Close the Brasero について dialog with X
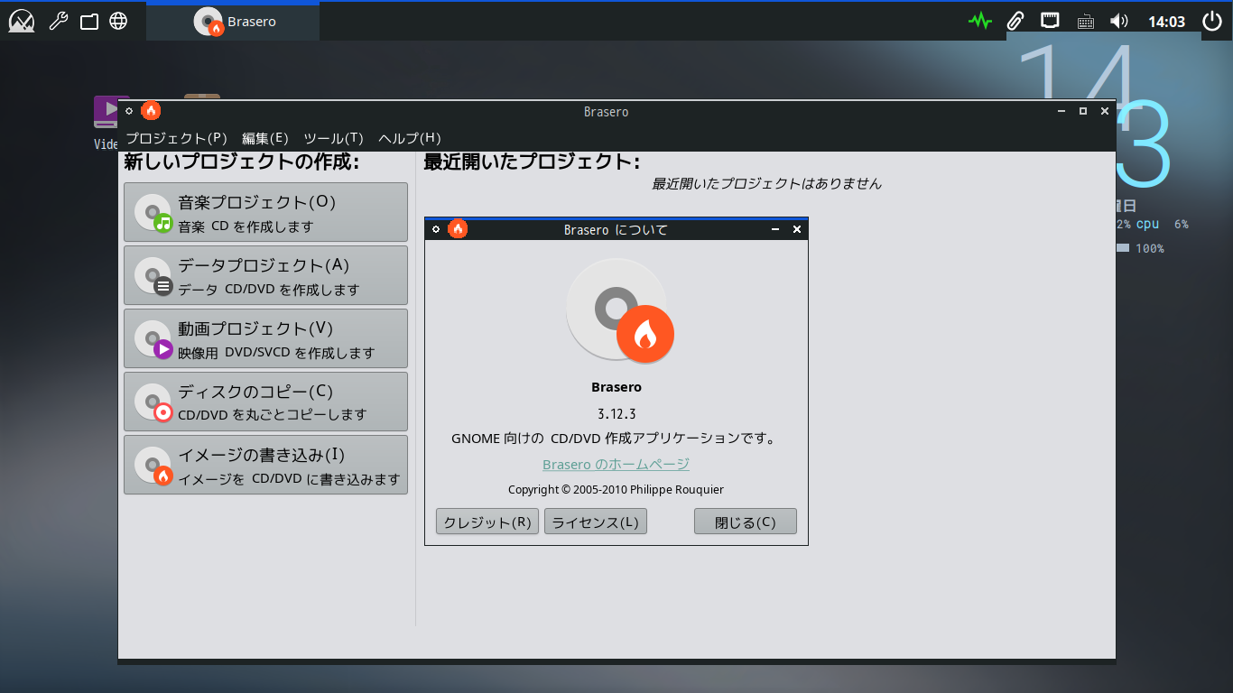 pyautogui.click(x=797, y=229)
